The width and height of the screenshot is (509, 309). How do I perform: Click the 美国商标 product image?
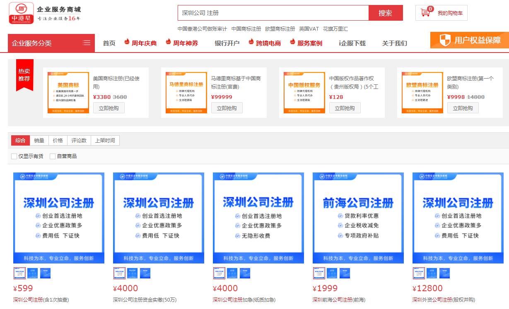point(68,93)
